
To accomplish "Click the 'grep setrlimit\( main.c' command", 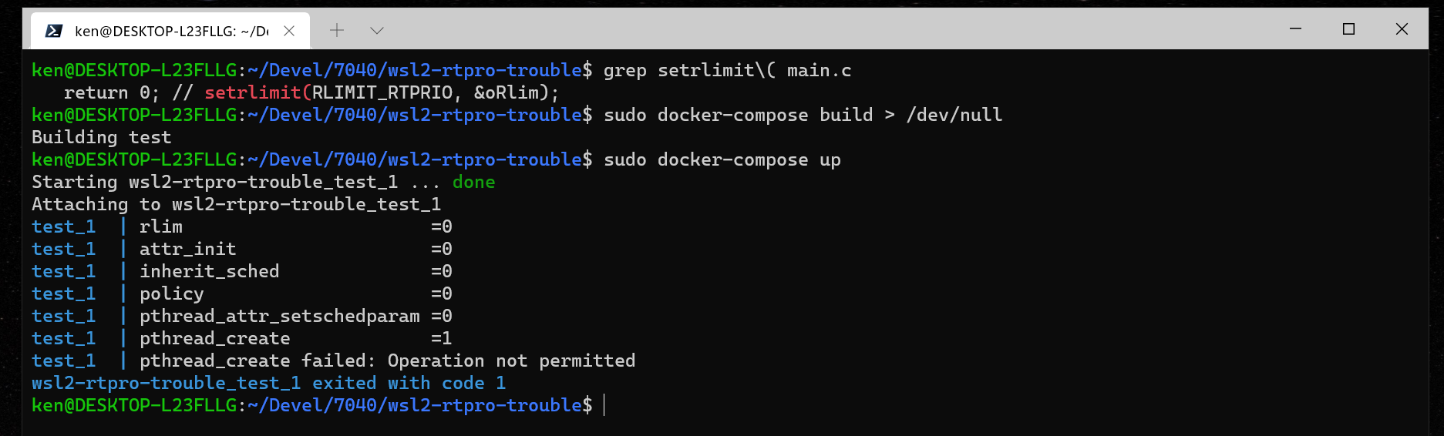I will pyautogui.click(x=727, y=70).
